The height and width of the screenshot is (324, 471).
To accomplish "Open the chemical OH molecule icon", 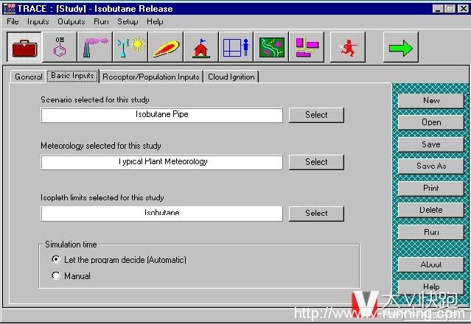I will [x=60, y=47].
